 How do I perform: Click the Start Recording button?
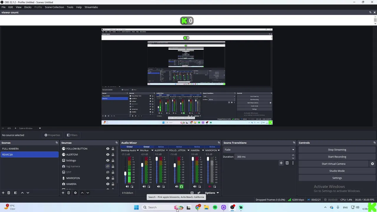pyautogui.click(x=337, y=157)
